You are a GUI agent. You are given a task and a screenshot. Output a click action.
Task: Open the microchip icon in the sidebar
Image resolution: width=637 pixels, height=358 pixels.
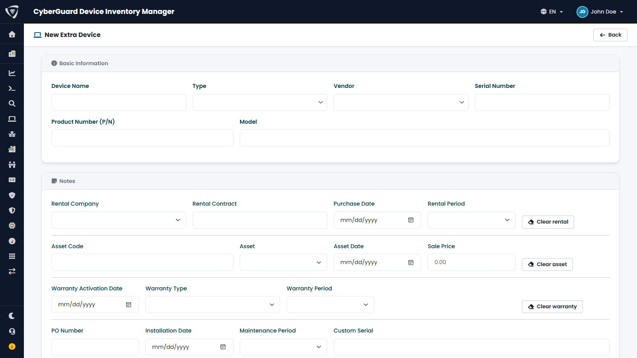pyautogui.click(x=12, y=226)
